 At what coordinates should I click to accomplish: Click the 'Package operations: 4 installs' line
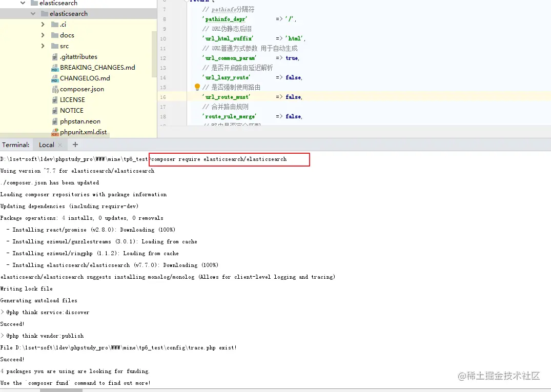pos(82,218)
